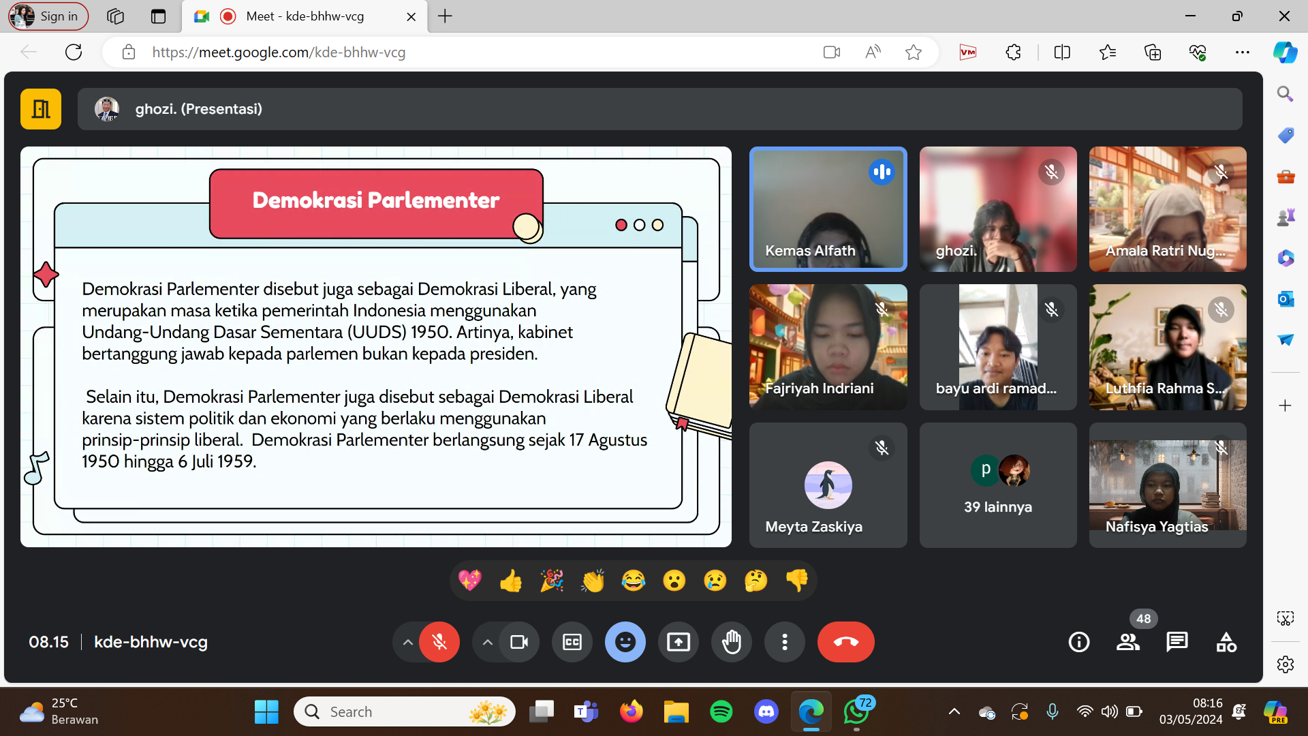Click the '39 lainnya' participants tile
Screen dimensions: 1308x736
coord(997,485)
